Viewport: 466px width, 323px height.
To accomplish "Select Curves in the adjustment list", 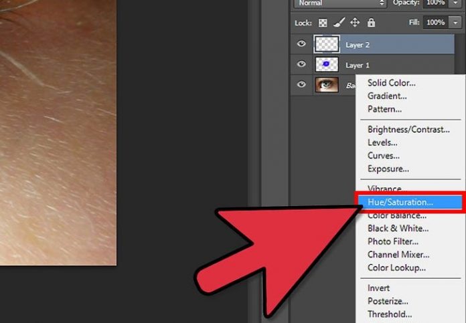I will coord(384,156).
